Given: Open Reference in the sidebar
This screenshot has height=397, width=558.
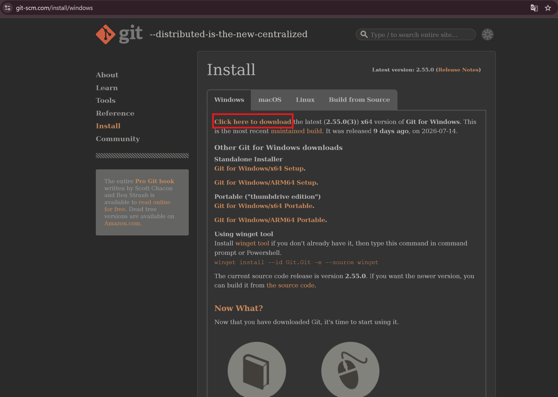Looking at the screenshot, I should [x=115, y=113].
